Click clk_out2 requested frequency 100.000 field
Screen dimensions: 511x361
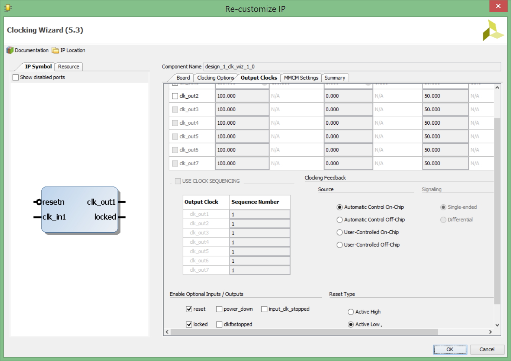(242, 96)
